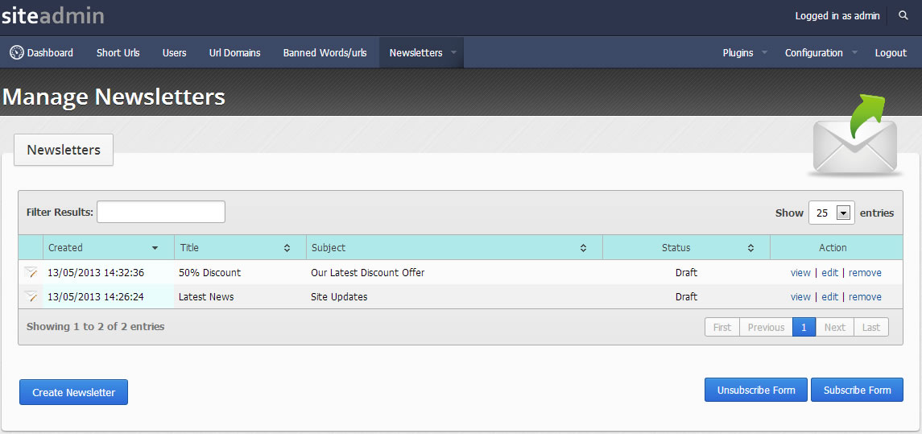The width and height of the screenshot is (922, 434).
Task: Sort by Created column arrow
Action: pyautogui.click(x=155, y=248)
